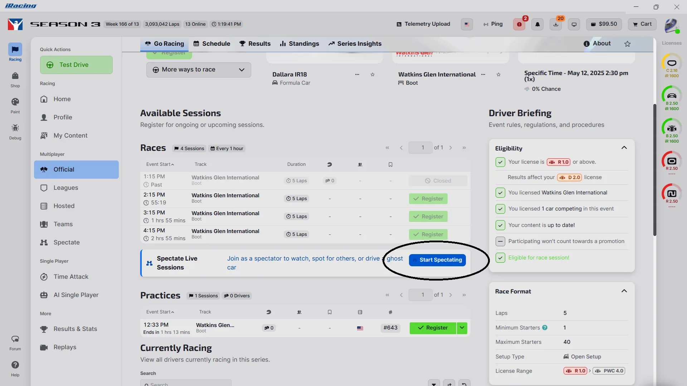687x386 pixels.
Task: Open the Forum icon
Action: 15,343
